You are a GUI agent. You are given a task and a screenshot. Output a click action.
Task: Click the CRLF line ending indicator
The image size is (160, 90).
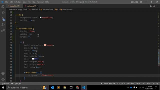(143, 83)
